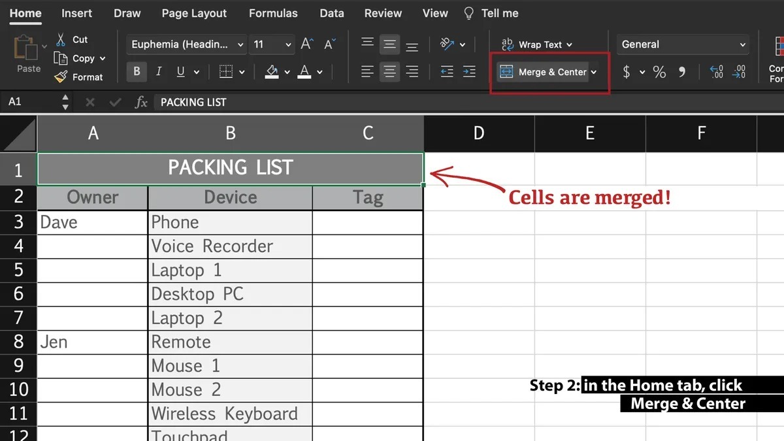Align text left in the cell
This screenshot has width=784, height=441.
pos(368,72)
